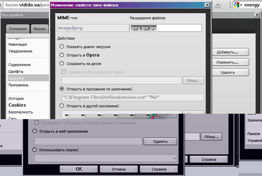Select История in settings list
The image size is (262, 176).
click(16, 98)
